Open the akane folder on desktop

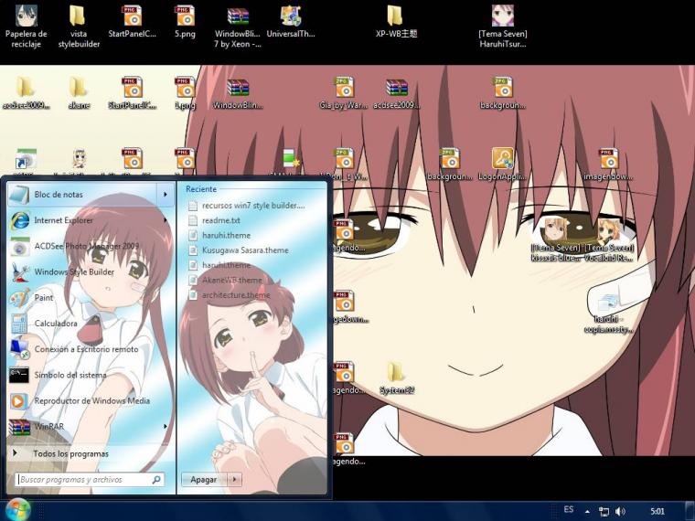tap(79, 92)
